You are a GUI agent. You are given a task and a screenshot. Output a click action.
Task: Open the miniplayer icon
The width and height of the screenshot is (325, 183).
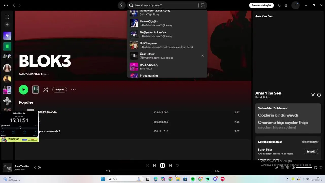(x=316, y=167)
